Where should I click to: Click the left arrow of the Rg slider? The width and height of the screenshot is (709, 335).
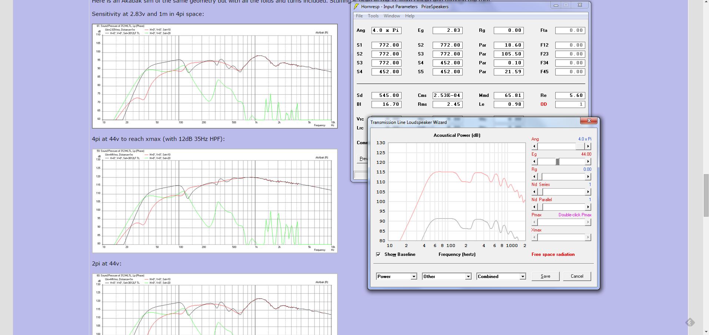pyautogui.click(x=534, y=177)
